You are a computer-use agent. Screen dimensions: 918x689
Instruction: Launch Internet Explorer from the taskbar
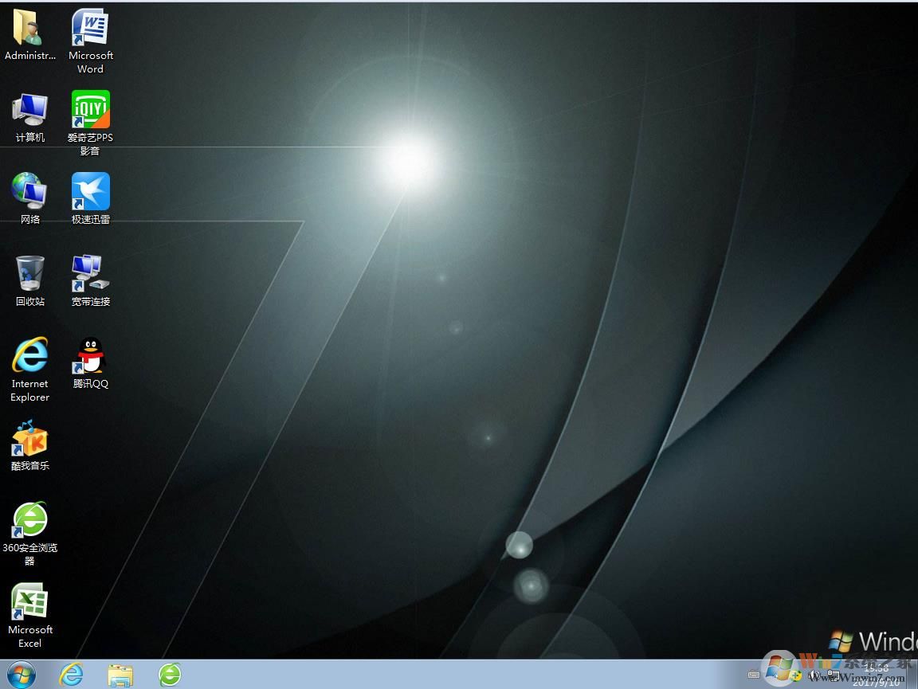pyautogui.click(x=72, y=675)
